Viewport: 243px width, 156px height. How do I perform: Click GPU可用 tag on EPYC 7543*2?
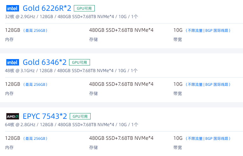coord(80,116)
